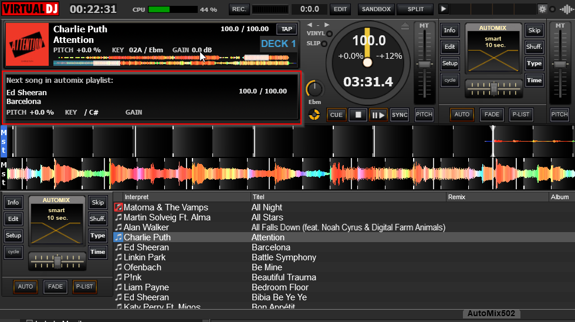Click note icon next to Ofenbach

click(x=119, y=267)
